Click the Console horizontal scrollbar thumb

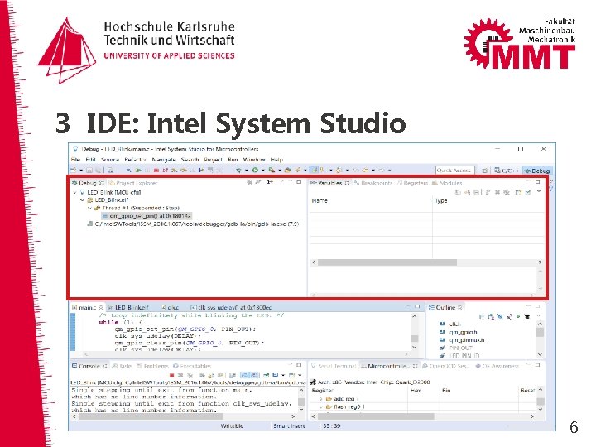150,416
